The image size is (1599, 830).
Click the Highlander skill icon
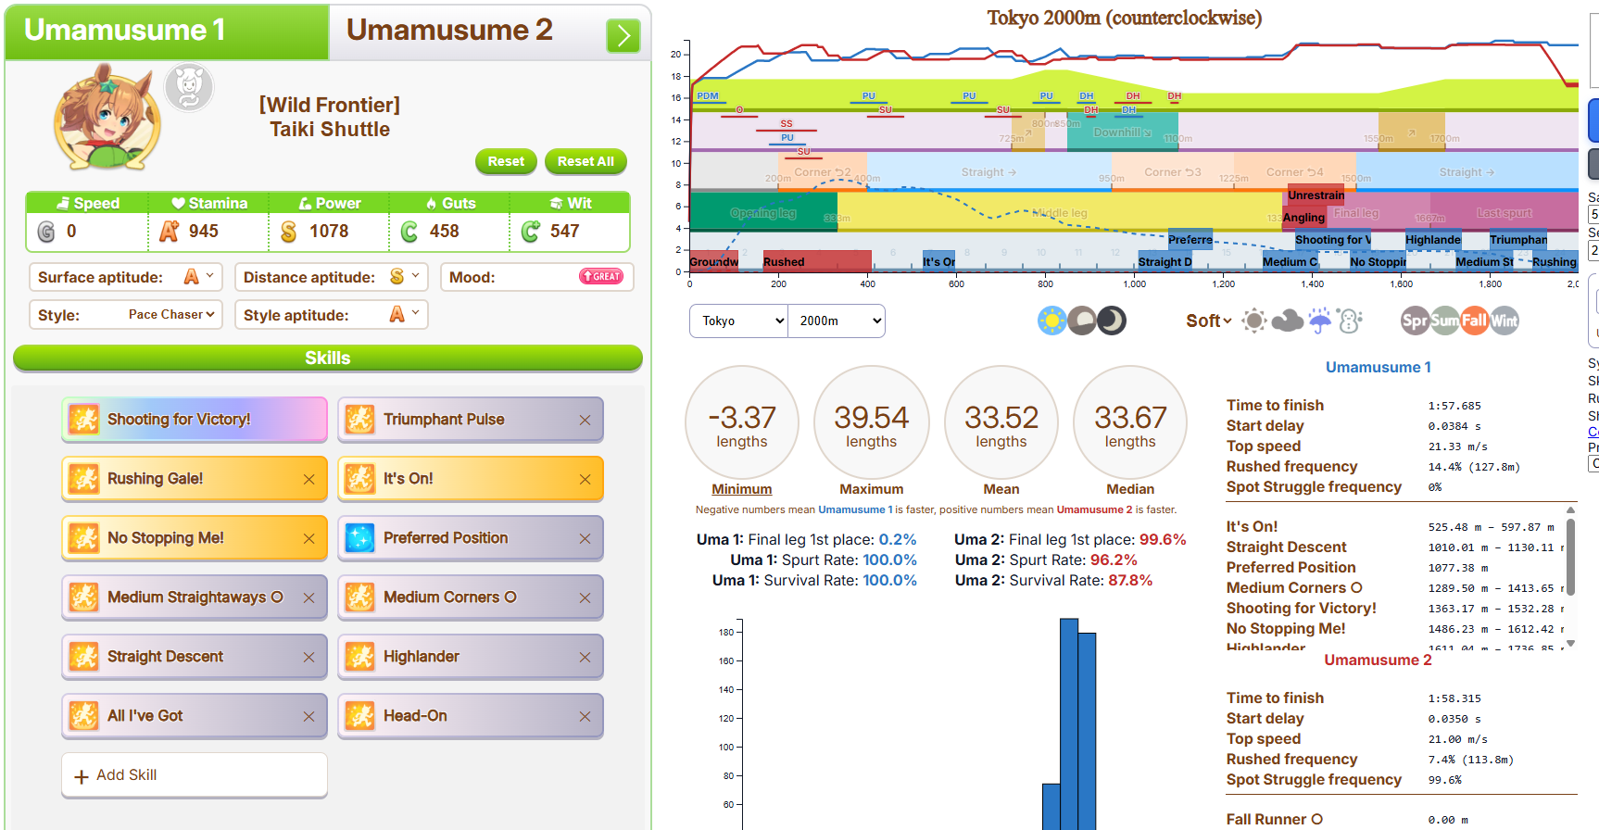pos(359,657)
